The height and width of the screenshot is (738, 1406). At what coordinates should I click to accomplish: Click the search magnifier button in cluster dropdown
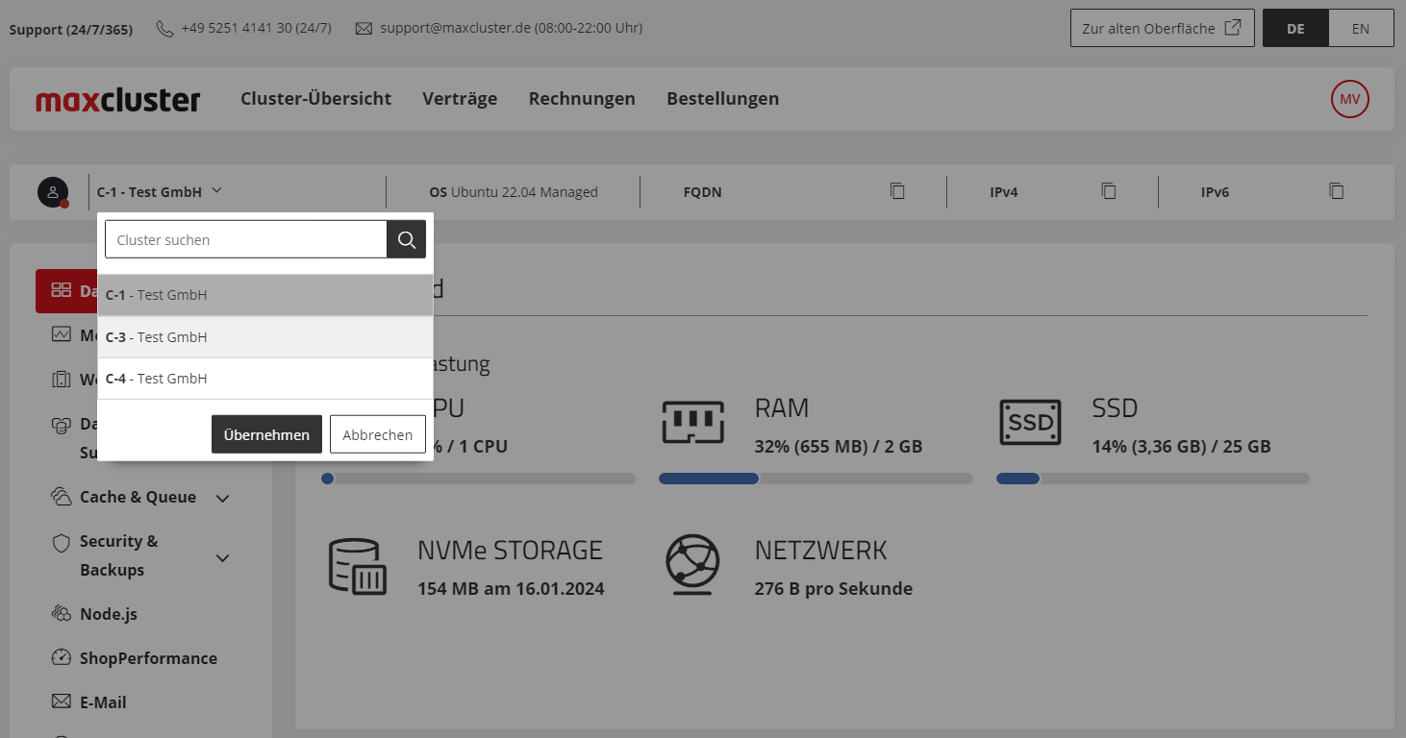pyautogui.click(x=406, y=239)
